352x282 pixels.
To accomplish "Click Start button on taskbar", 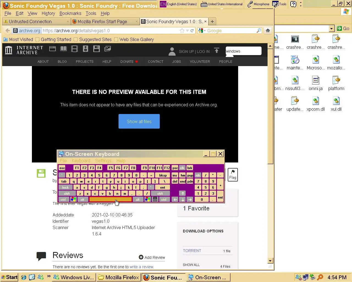I will click(x=9, y=277).
